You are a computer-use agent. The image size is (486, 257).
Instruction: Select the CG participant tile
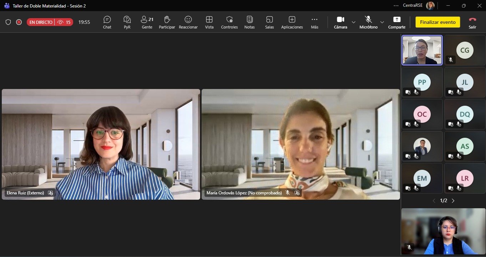(465, 50)
